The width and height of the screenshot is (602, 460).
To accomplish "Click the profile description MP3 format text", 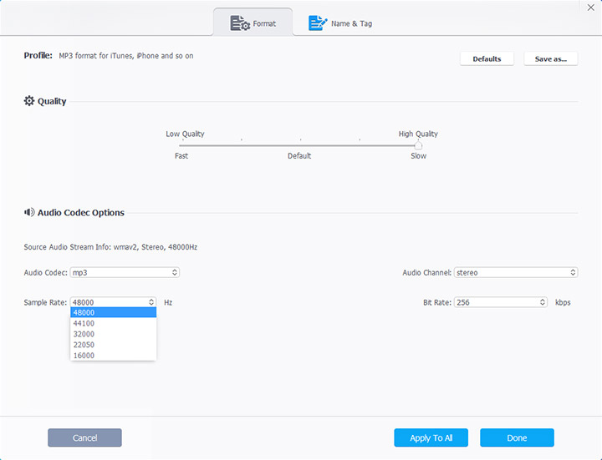I will click(x=126, y=56).
